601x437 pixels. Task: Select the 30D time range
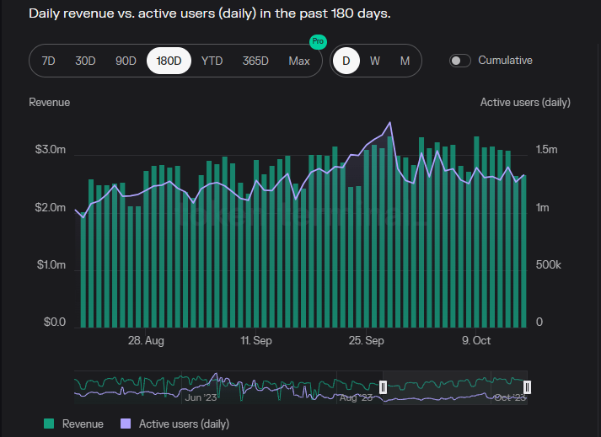coord(85,61)
